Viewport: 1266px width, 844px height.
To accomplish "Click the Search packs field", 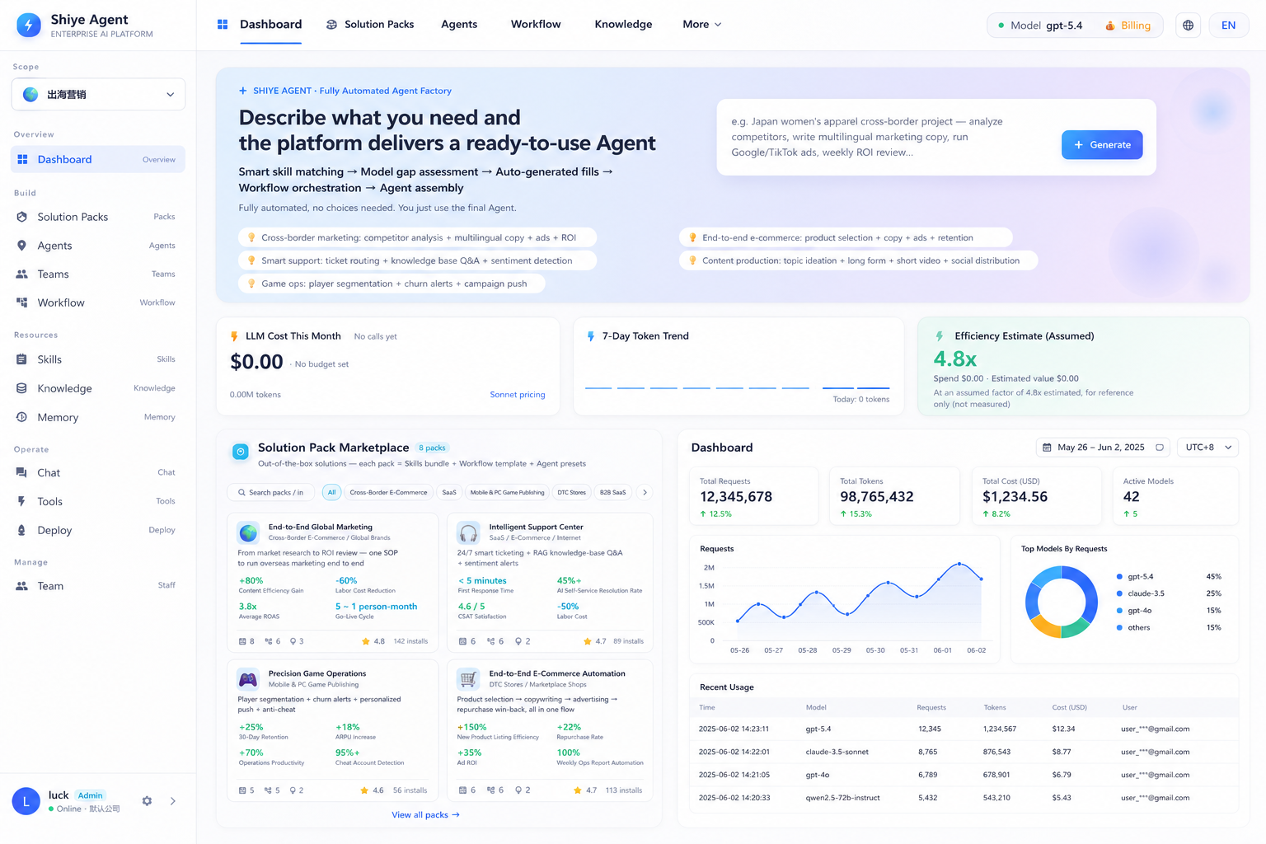I will point(272,492).
